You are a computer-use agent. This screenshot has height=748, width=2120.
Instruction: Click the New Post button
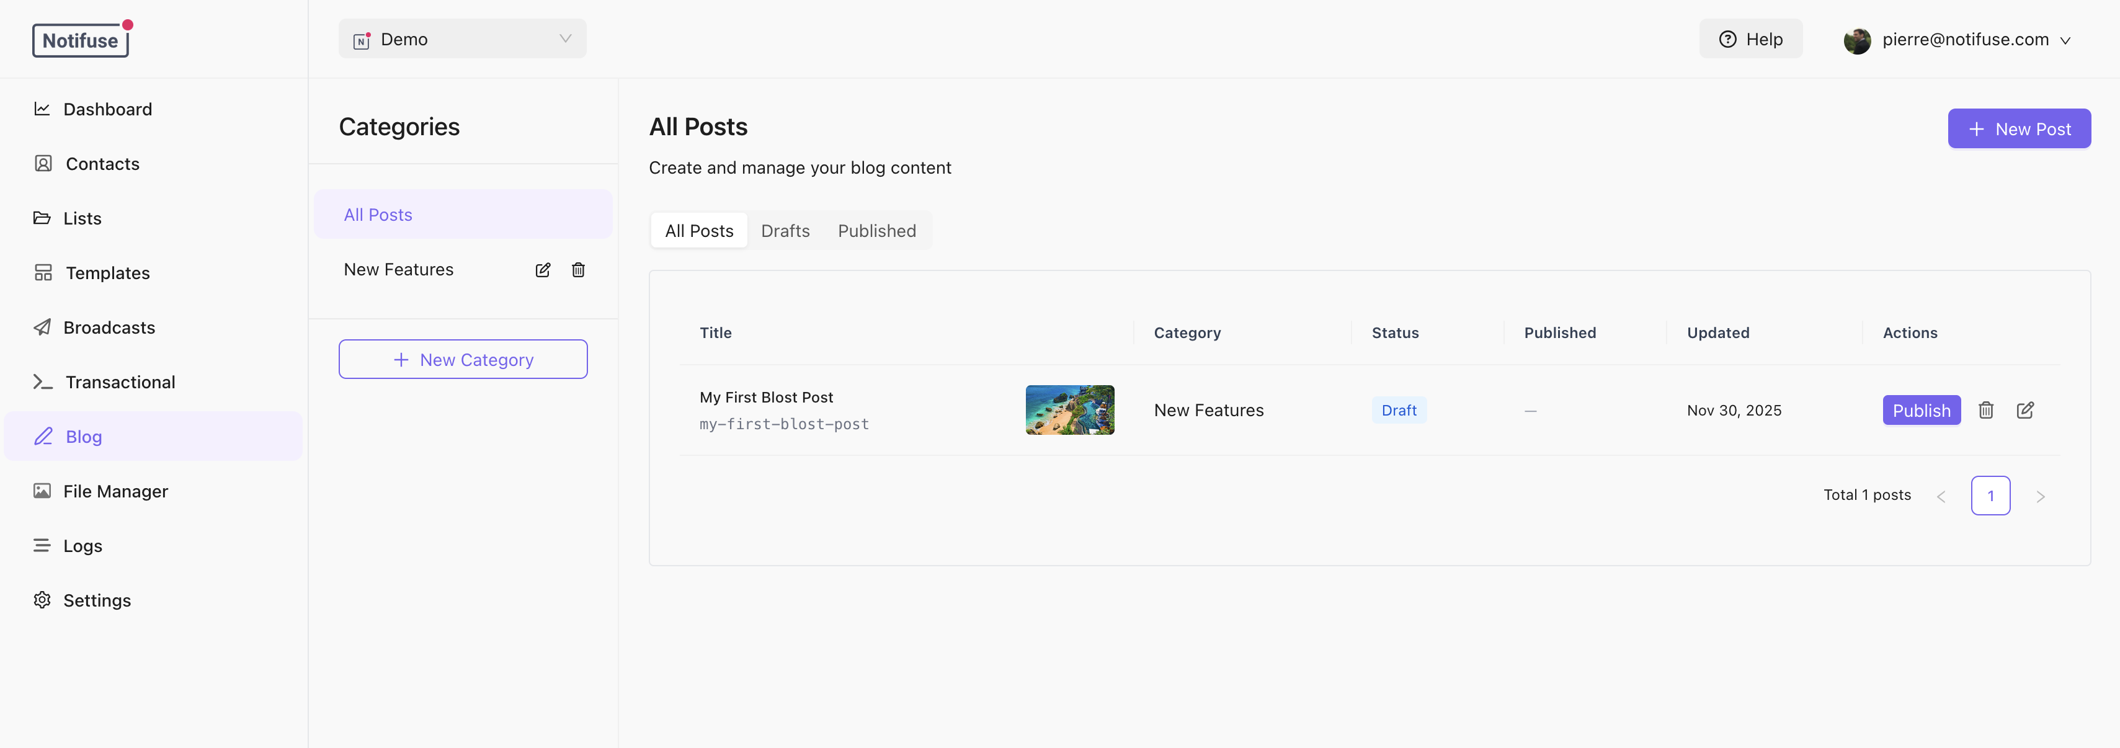(2019, 128)
